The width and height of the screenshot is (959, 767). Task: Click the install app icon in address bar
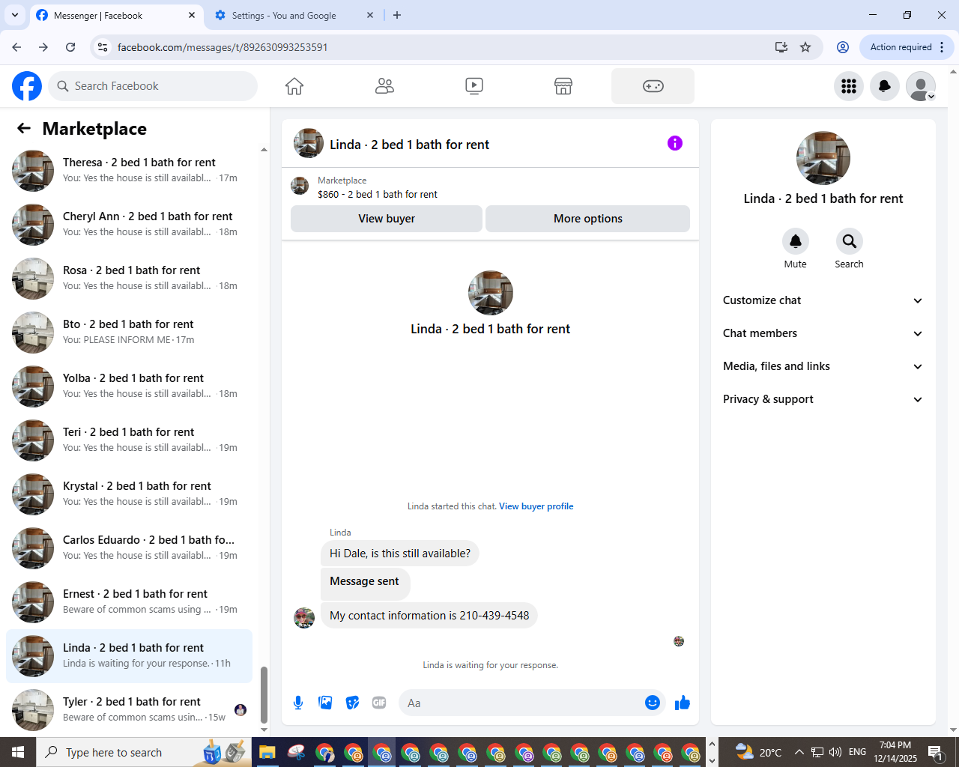781,47
